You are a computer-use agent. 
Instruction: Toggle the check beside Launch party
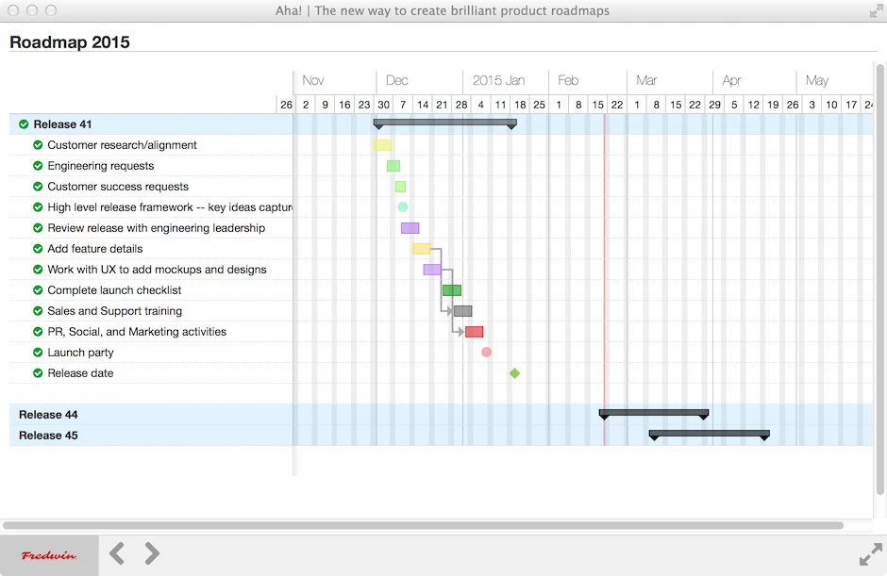pos(38,353)
